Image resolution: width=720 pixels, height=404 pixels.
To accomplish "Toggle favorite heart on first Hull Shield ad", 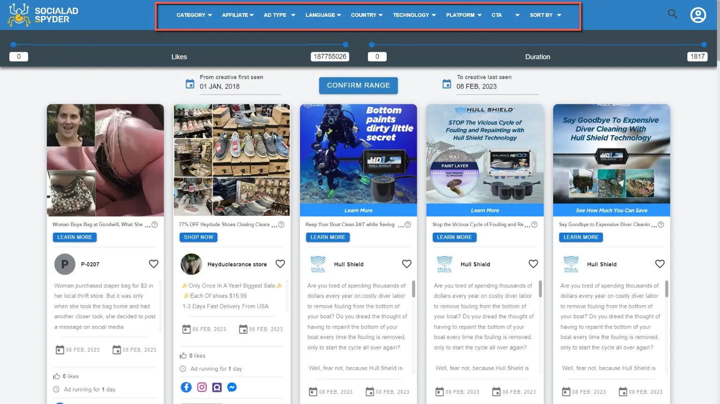I will pyautogui.click(x=406, y=264).
